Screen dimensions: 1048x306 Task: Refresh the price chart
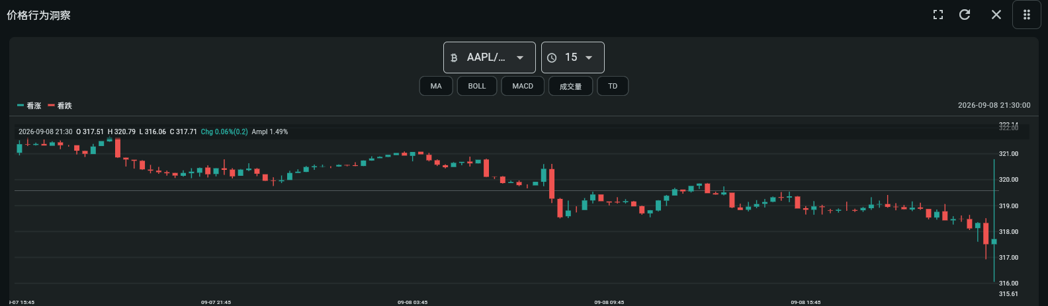click(x=965, y=15)
